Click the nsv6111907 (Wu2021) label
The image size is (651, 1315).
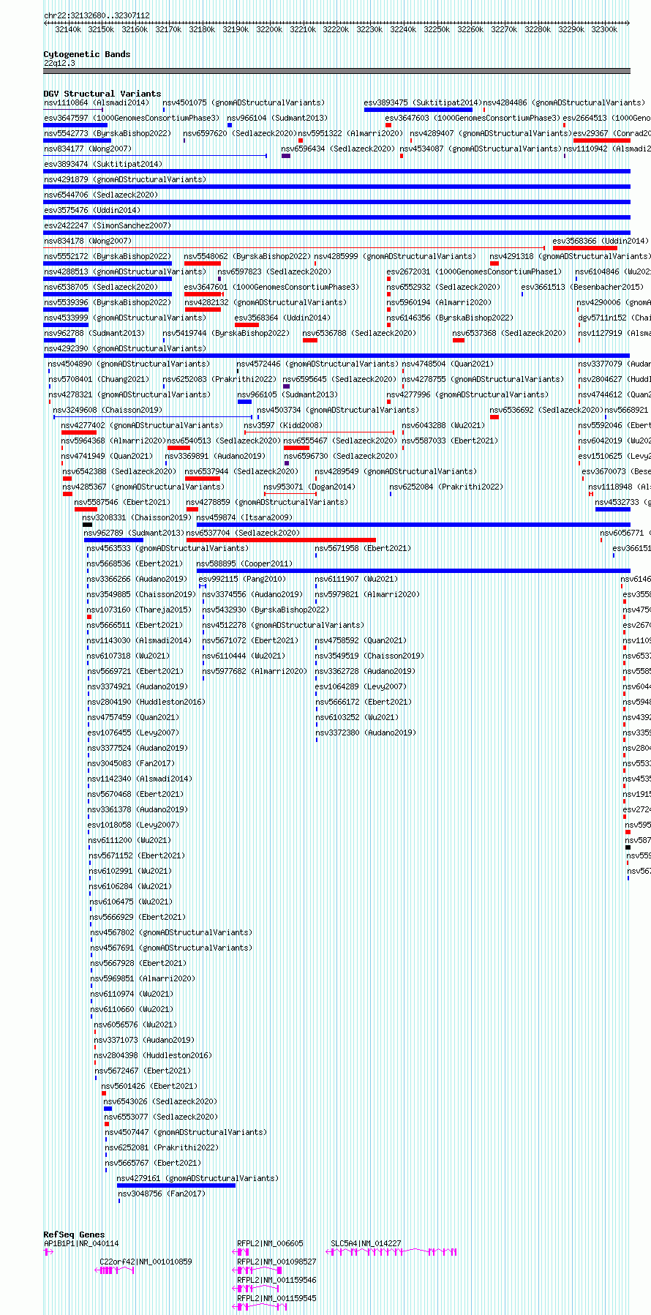[x=356, y=580]
